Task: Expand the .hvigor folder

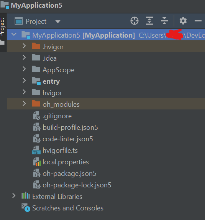Action: 24,46
